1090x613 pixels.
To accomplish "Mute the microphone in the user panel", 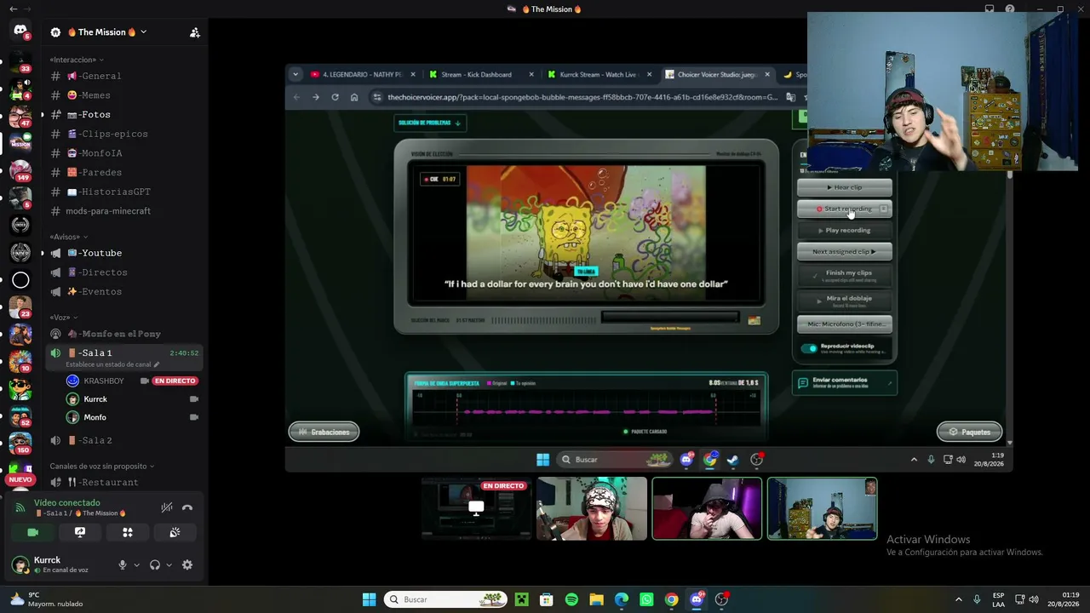I will coord(123,564).
